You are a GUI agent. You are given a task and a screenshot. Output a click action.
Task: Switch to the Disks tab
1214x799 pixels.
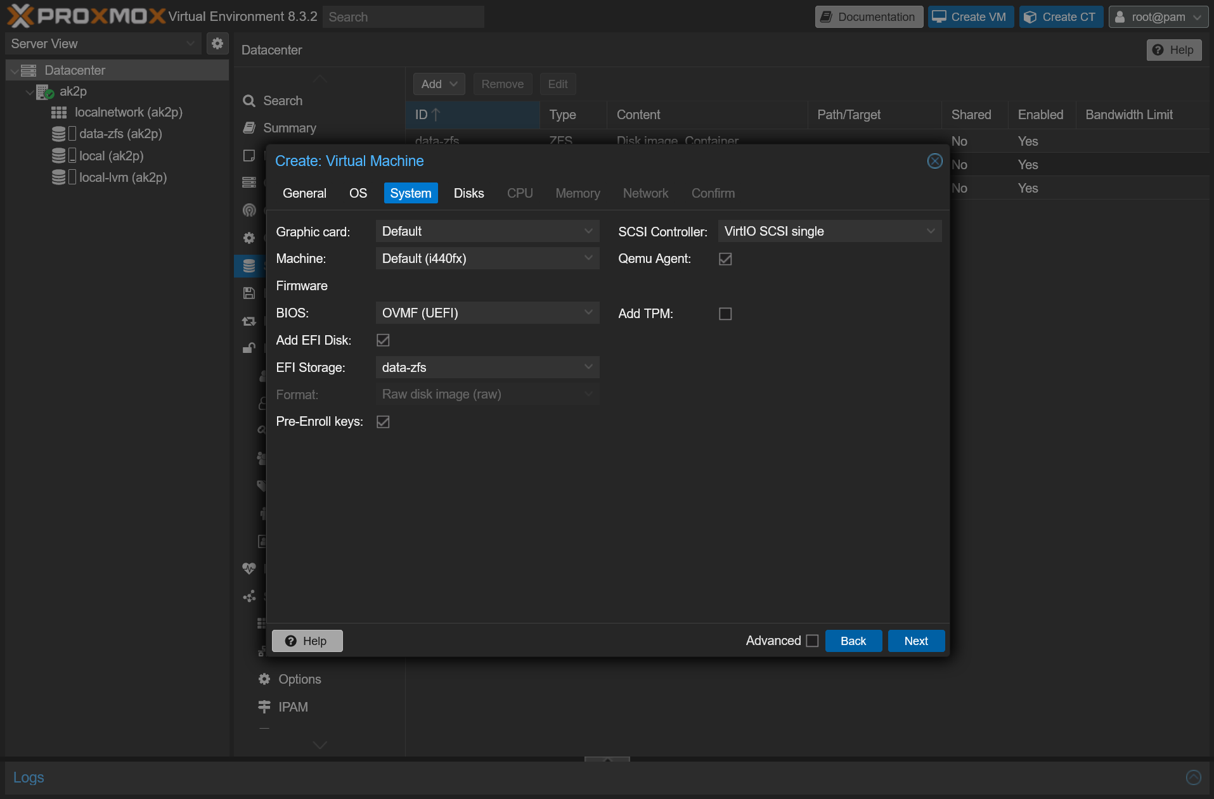tap(469, 193)
